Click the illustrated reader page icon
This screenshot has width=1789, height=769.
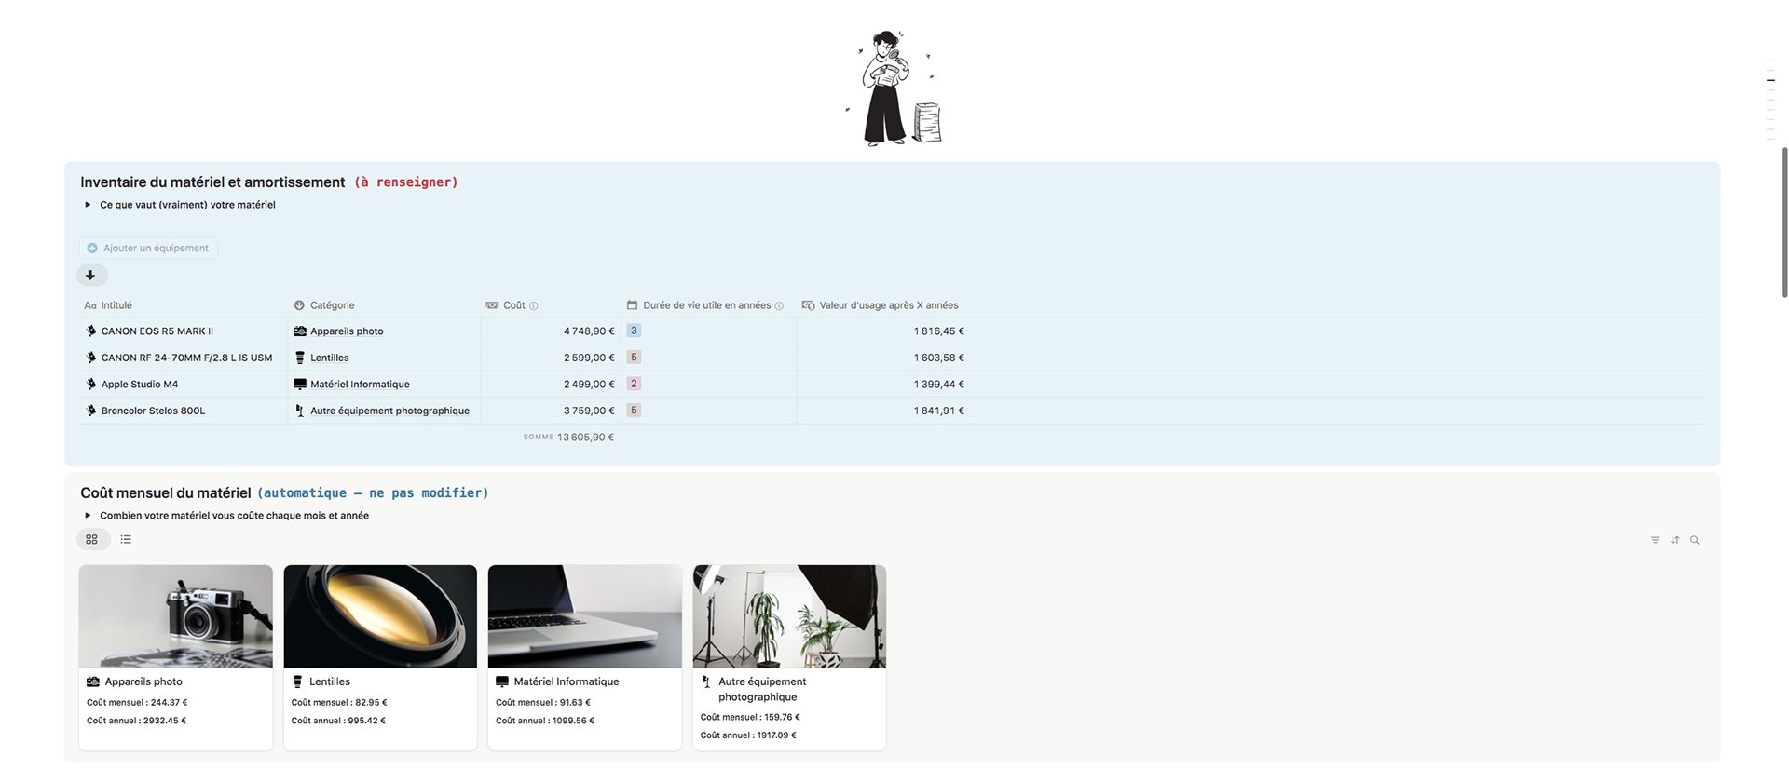(894, 88)
